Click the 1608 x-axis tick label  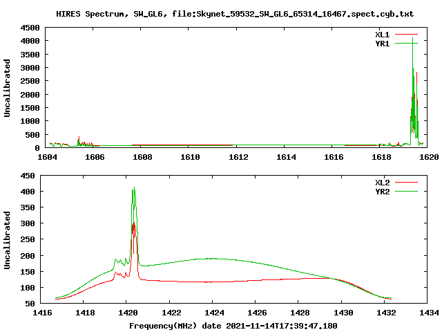pyautogui.click(x=142, y=157)
